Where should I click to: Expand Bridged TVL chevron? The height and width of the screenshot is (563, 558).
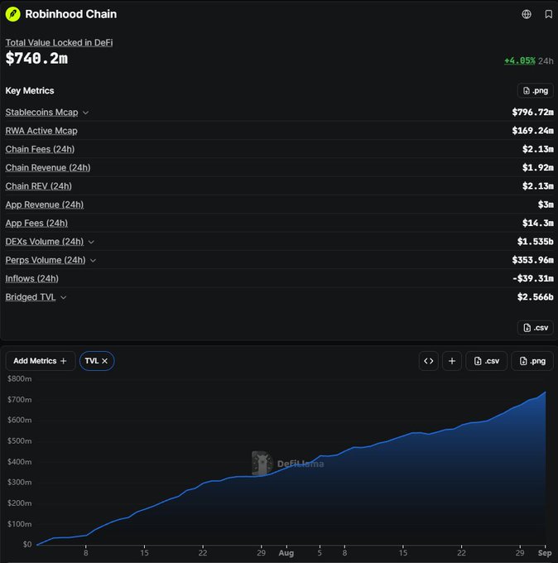(63, 297)
